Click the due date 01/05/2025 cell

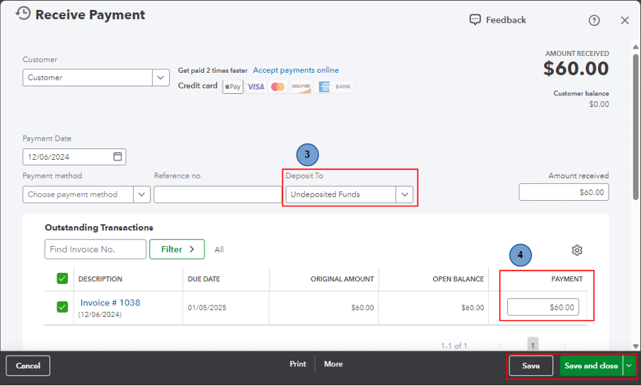[x=207, y=308]
